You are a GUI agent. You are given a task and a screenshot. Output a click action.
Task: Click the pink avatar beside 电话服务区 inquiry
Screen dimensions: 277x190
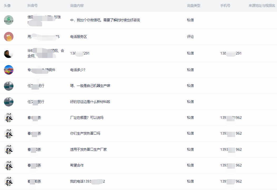point(9,37)
